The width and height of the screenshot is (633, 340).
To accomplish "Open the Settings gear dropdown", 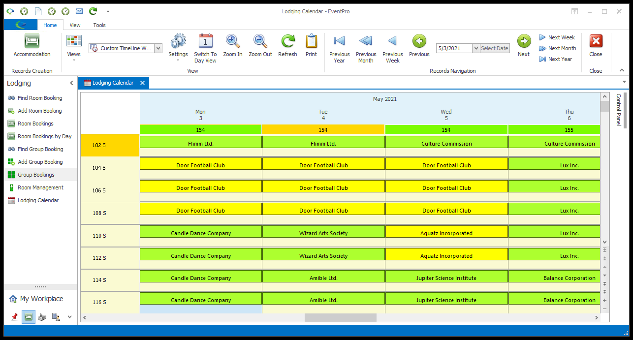I will 178,49.
